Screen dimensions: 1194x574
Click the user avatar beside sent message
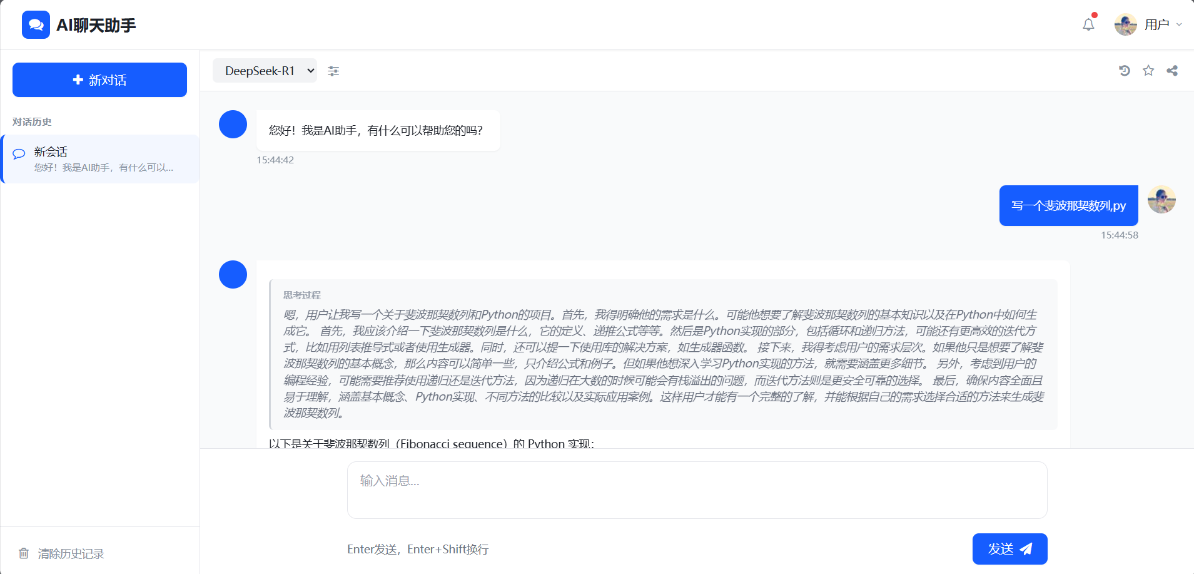point(1161,200)
